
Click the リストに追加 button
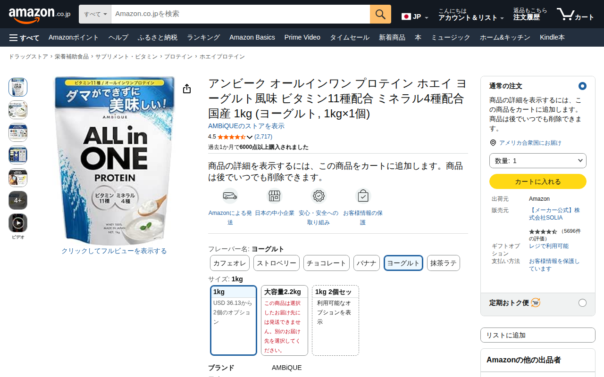point(538,335)
